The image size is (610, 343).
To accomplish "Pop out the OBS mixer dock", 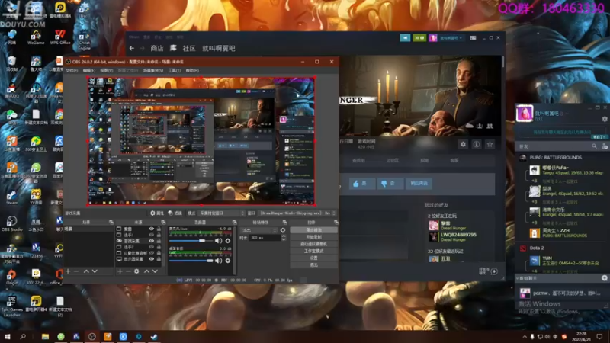I will pyautogui.click(x=234, y=222).
